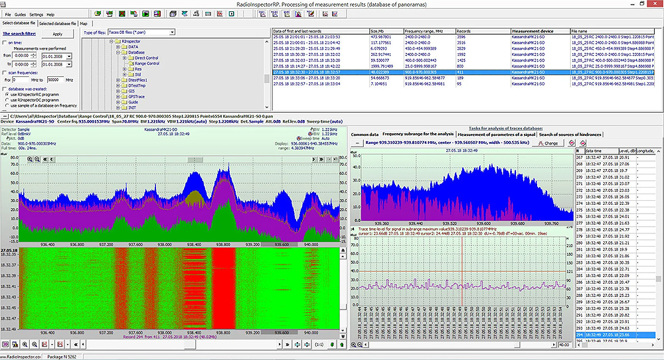Click the red diamond up icon beside Change
The height and width of the screenshot is (360, 664).
[572, 143]
